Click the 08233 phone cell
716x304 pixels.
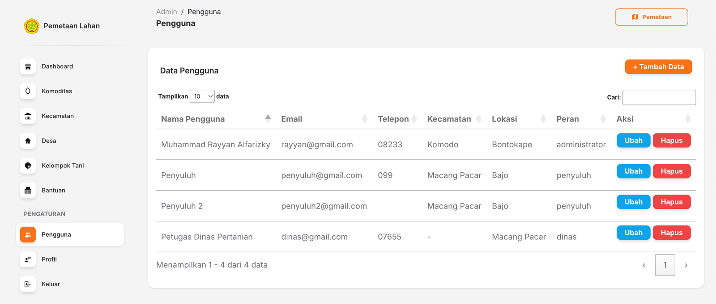(x=390, y=145)
